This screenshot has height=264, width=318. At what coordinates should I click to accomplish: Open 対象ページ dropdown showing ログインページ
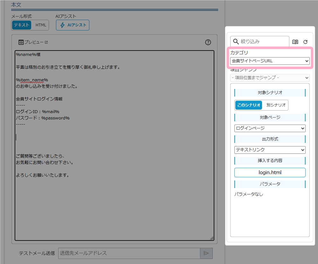(x=270, y=128)
